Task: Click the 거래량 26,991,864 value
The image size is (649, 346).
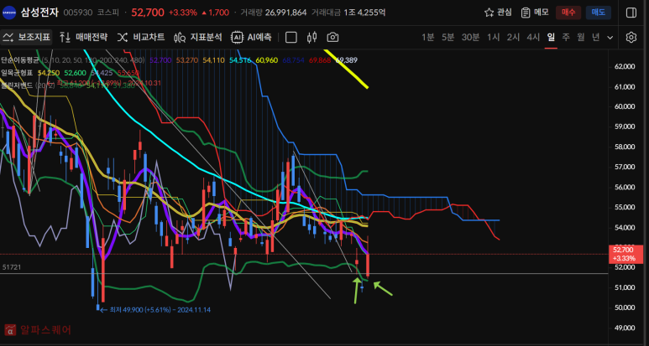Action: (x=285, y=13)
